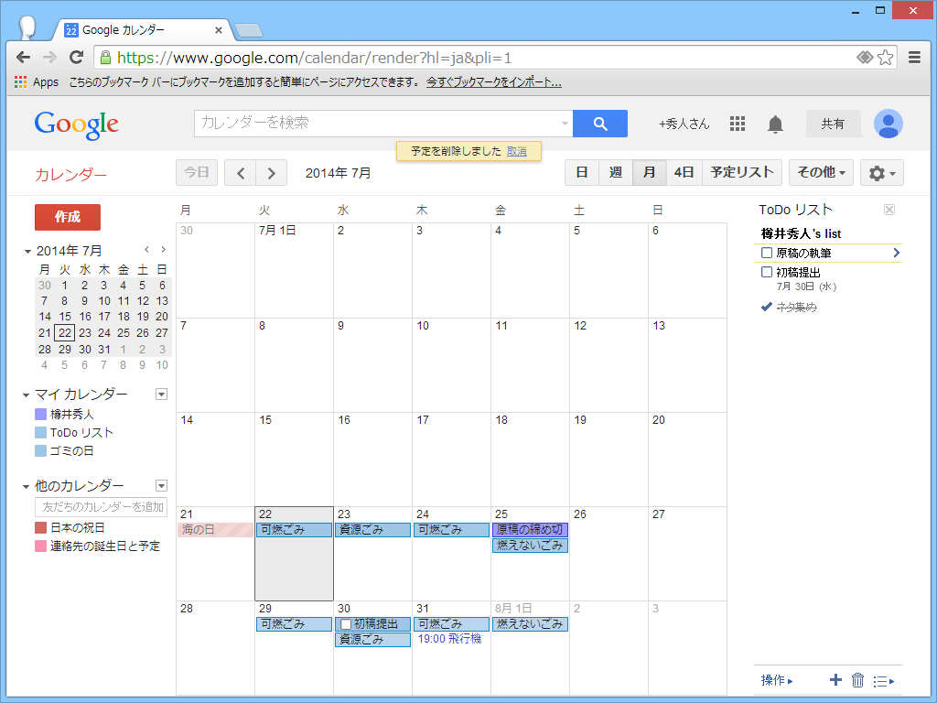This screenshot has width=937, height=703.
Task: Undo deletion via the 取消 link
Action: [517, 151]
